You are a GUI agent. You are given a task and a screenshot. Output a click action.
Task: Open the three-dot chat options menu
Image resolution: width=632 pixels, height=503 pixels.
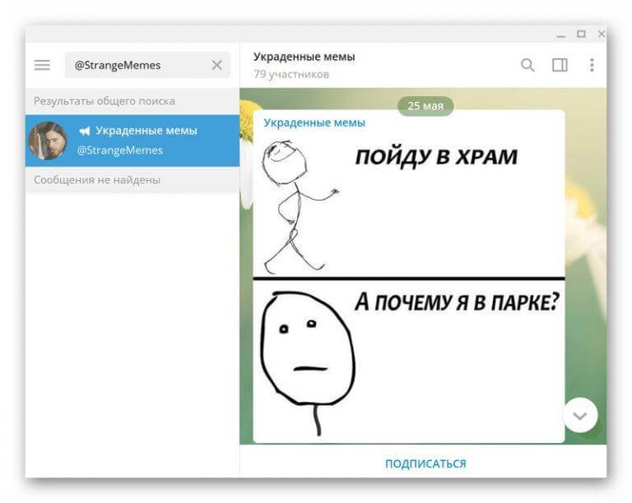[x=591, y=65]
